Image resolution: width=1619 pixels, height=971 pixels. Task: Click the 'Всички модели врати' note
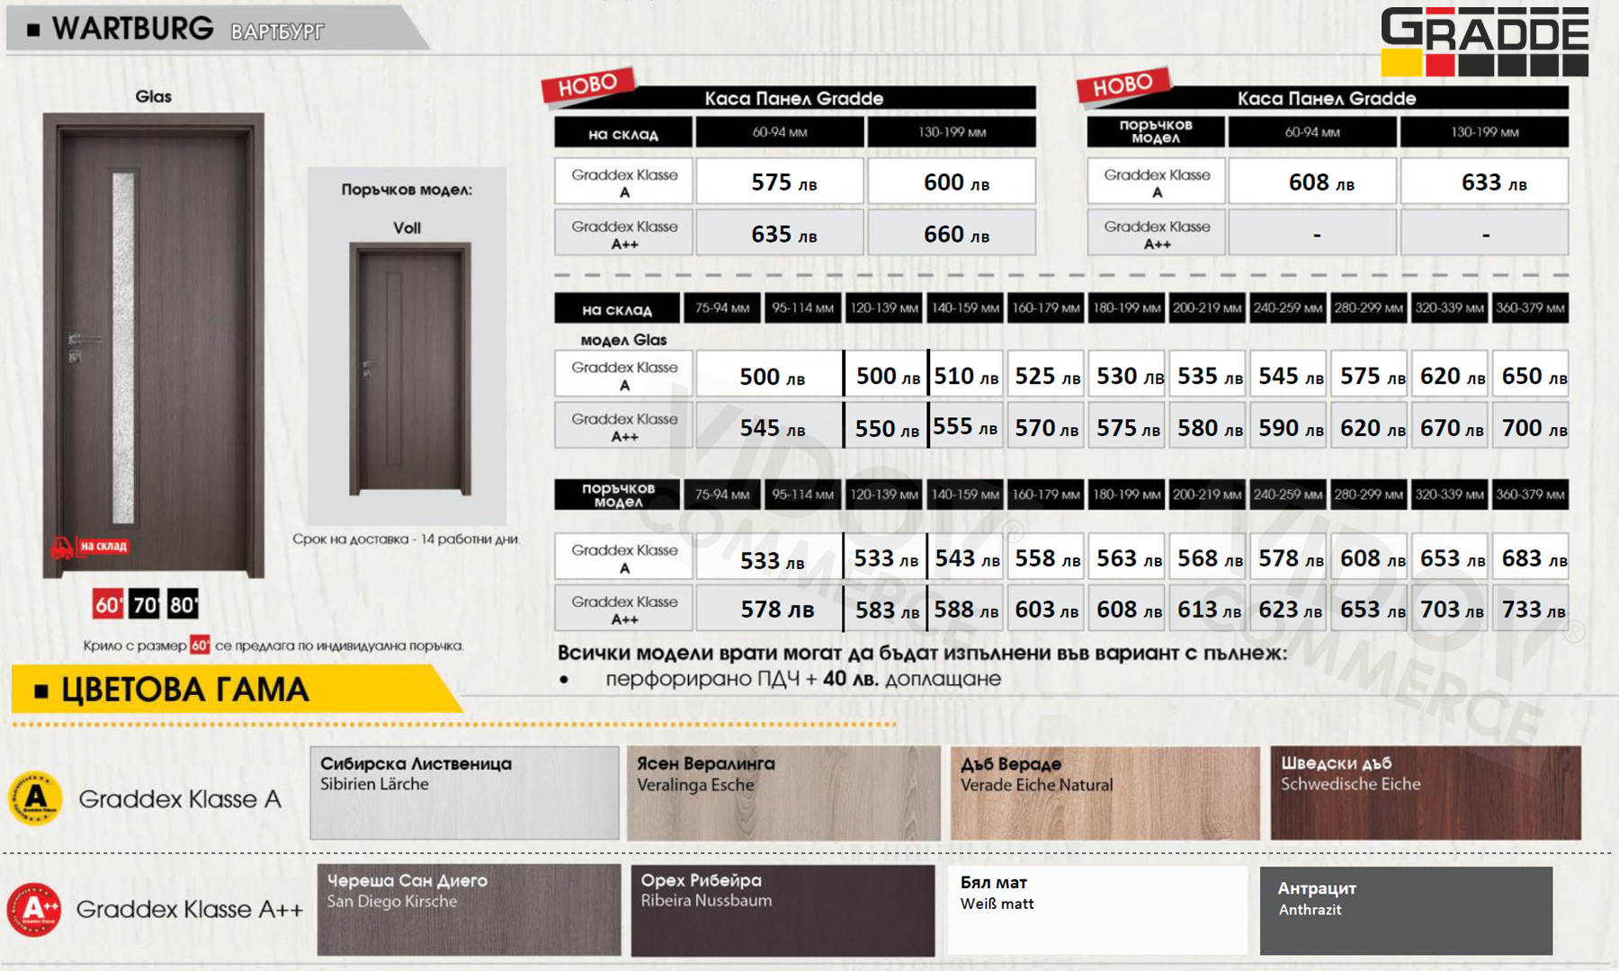coord(922,653)
